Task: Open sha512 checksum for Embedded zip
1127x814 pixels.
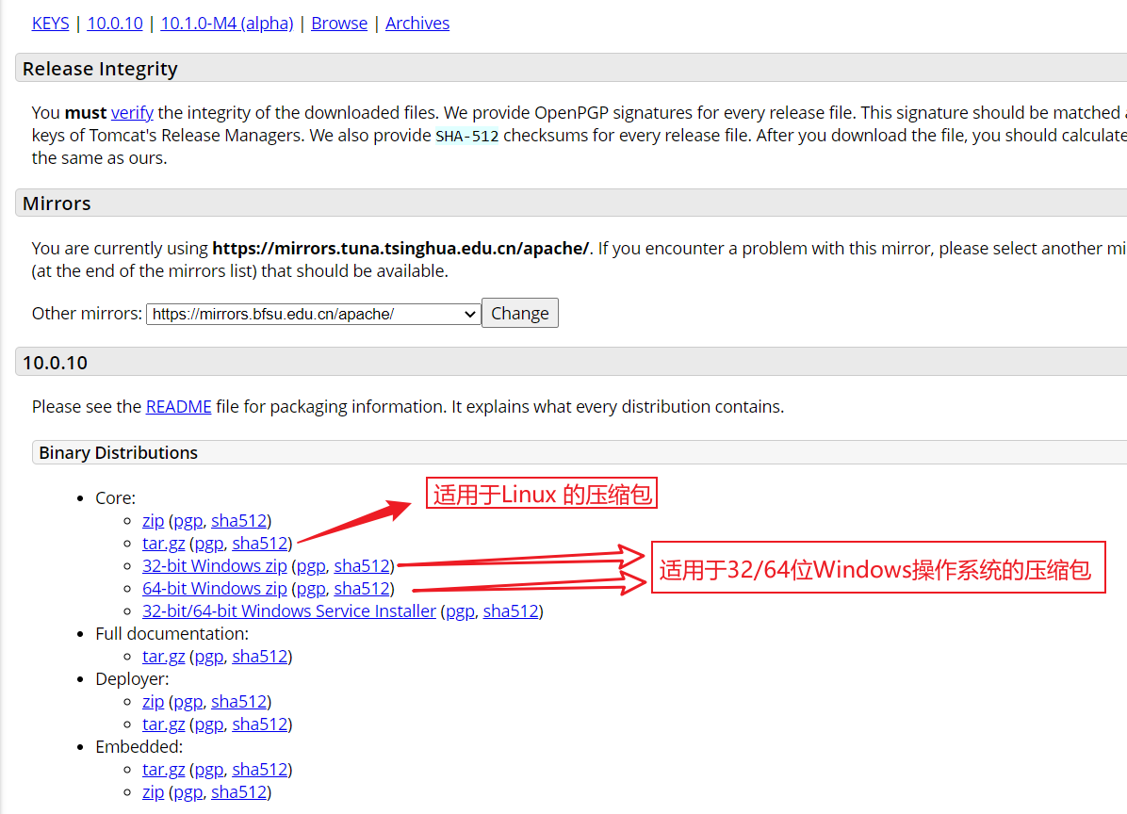Action: click(238, 792)
